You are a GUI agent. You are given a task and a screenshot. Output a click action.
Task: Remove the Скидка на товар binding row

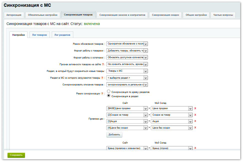(195, 115)
